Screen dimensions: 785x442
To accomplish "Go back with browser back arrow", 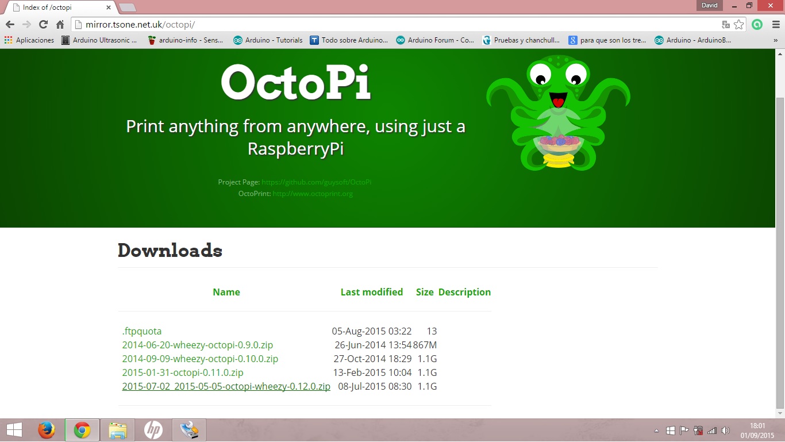I will [x=10, y=25].
